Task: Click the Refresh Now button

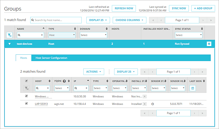Action: (124, 8)
